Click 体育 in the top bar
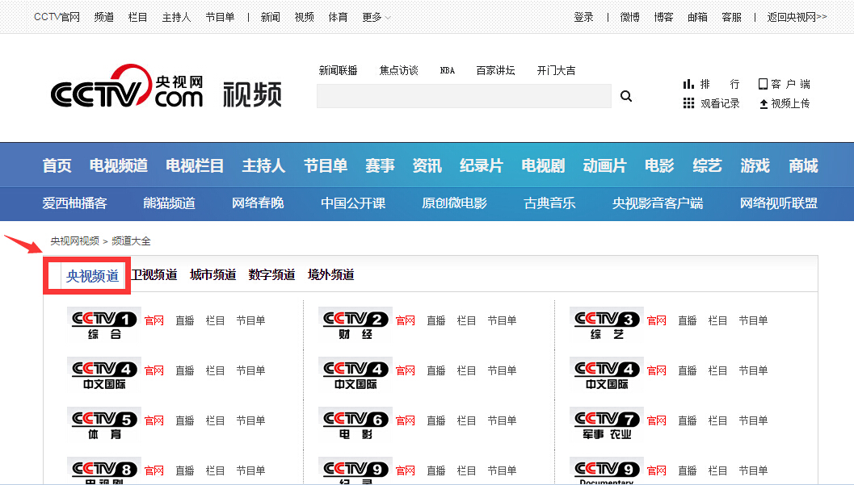 (x=338, y=18)
